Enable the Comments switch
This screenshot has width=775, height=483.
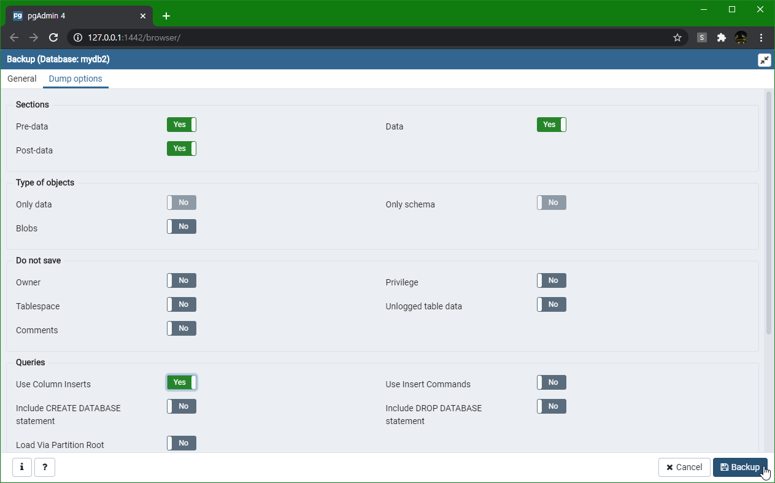pos(182,328)
